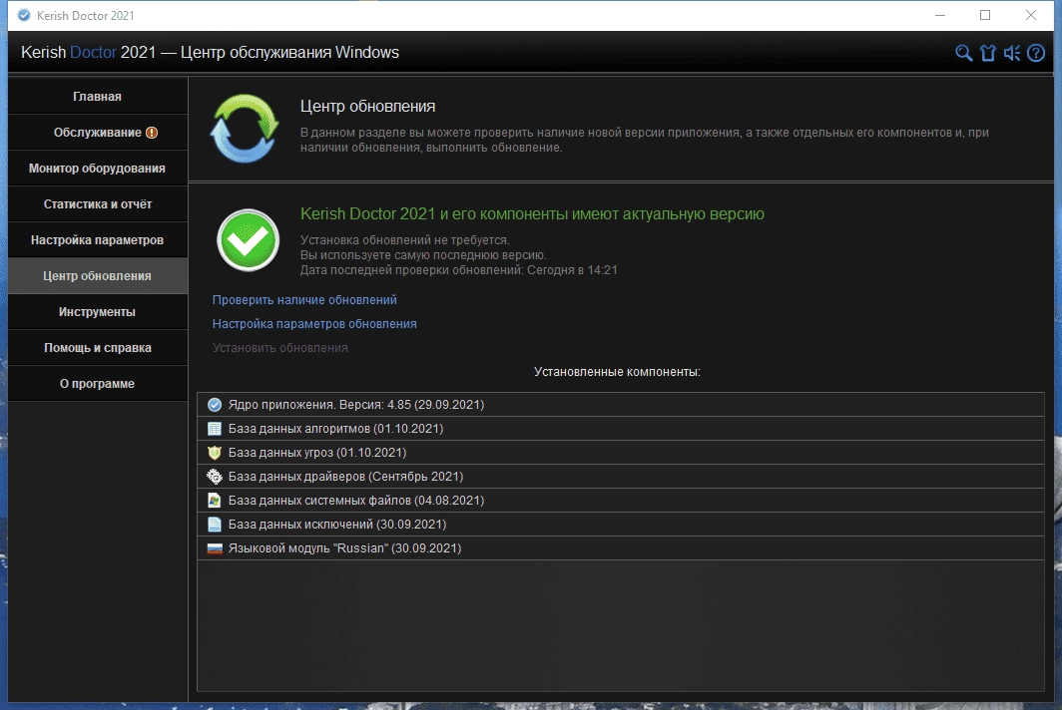Go to Помощь и справка
Image resolution: width=1062 pixels, height=710 pixels.
[98, 347]
